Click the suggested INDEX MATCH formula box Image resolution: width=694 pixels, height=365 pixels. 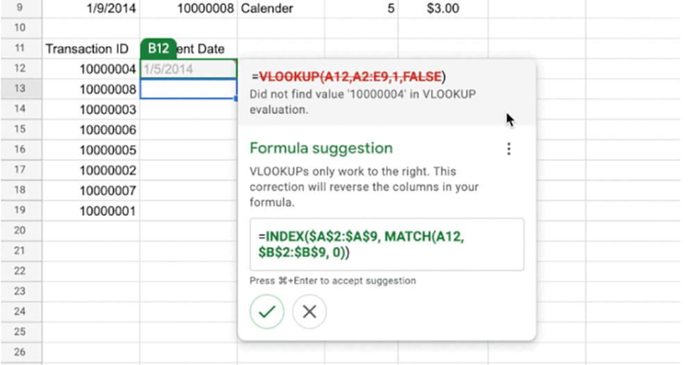pyautogui.click(x=387, y=244)
